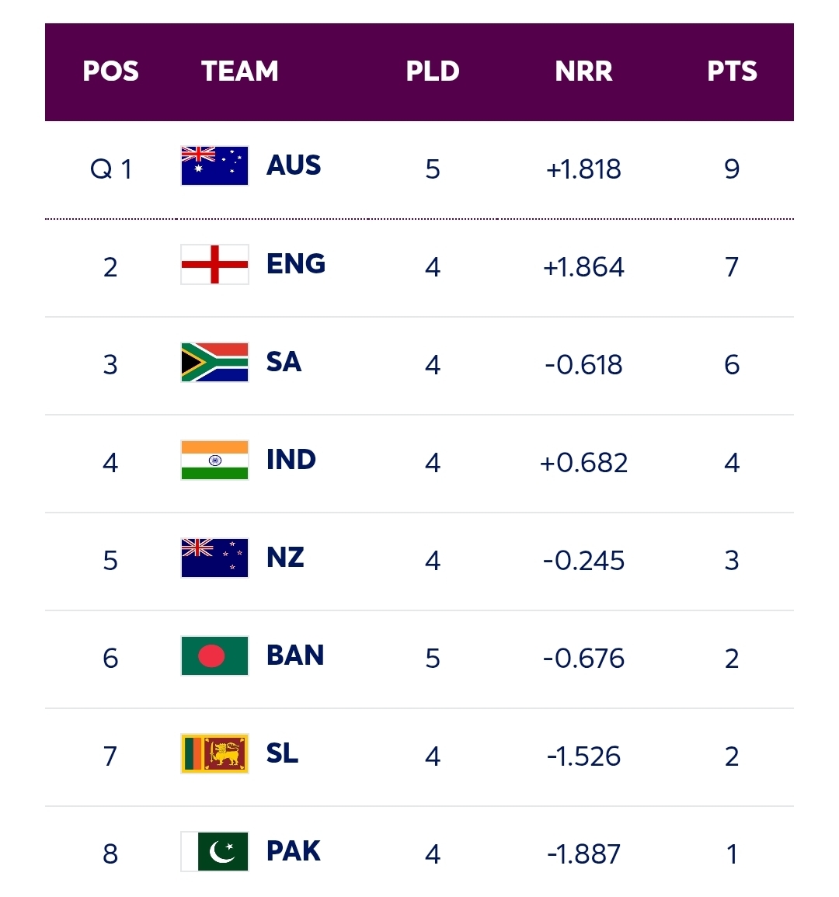Click Australia's +1.818 net run rate
This screenshot has height=897, width=839.
[583, 169]
